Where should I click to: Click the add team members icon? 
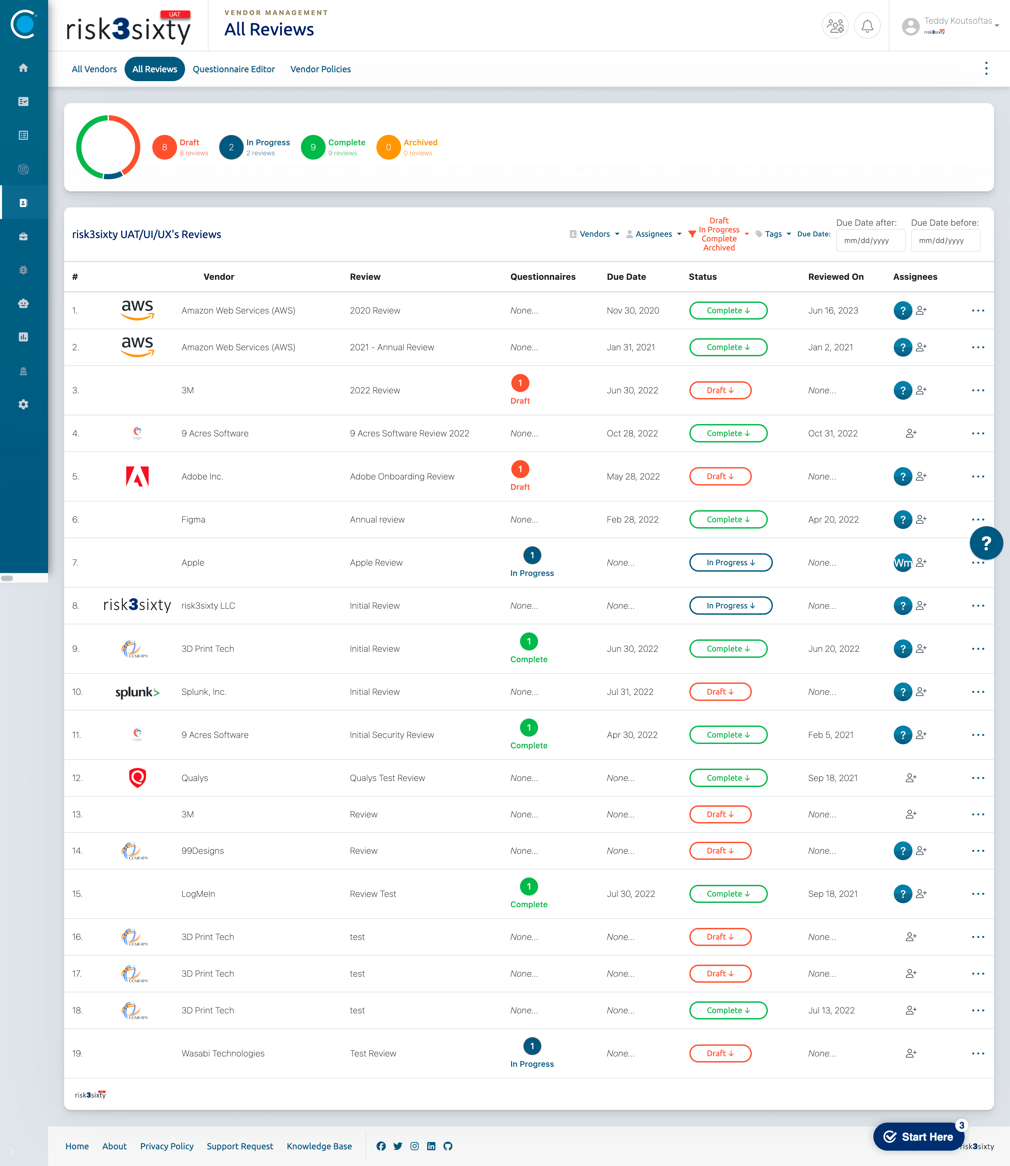(x=835, y=26)
